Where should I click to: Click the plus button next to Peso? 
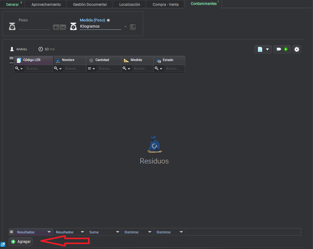[x=56, y=27]
